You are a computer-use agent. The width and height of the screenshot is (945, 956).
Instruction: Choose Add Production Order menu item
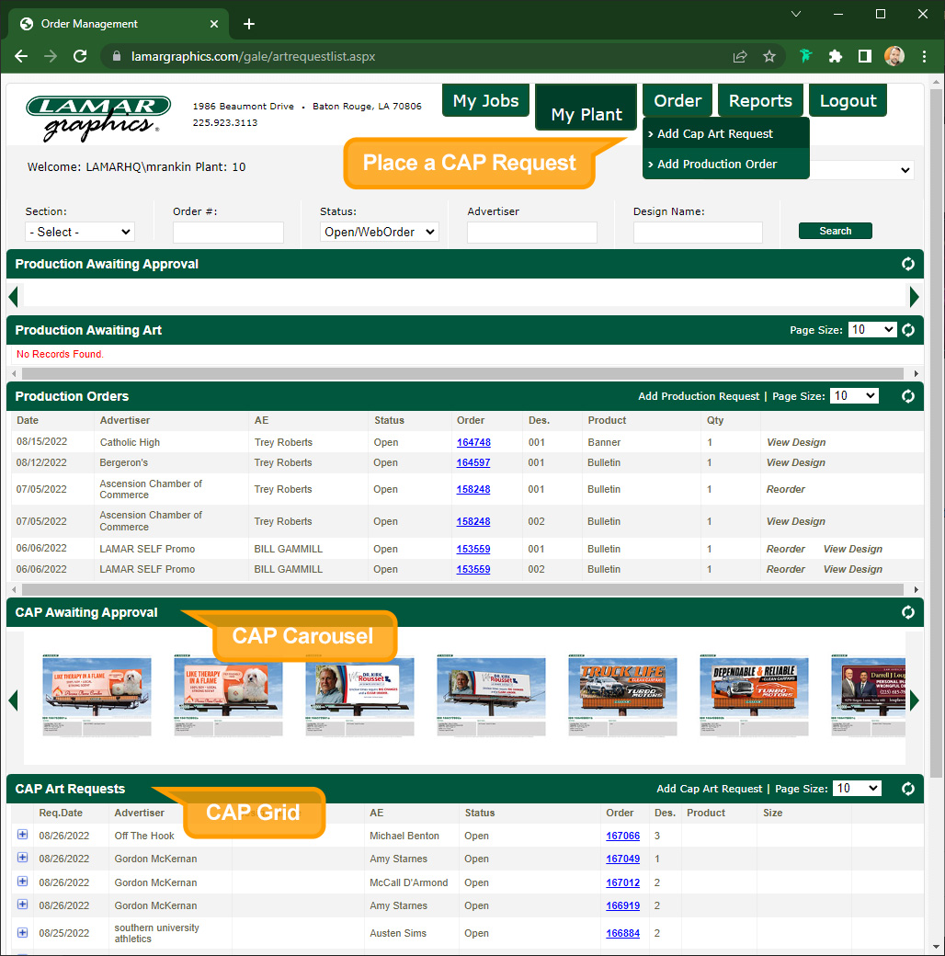[726, 164]
